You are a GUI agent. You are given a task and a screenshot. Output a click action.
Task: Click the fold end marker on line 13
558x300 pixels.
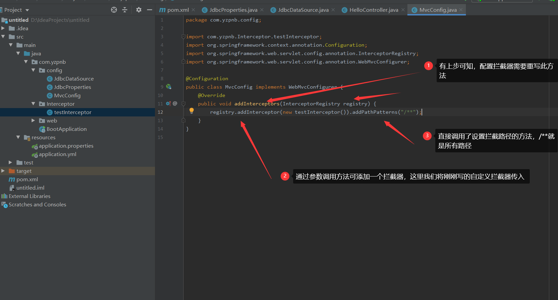pos(183,120)
